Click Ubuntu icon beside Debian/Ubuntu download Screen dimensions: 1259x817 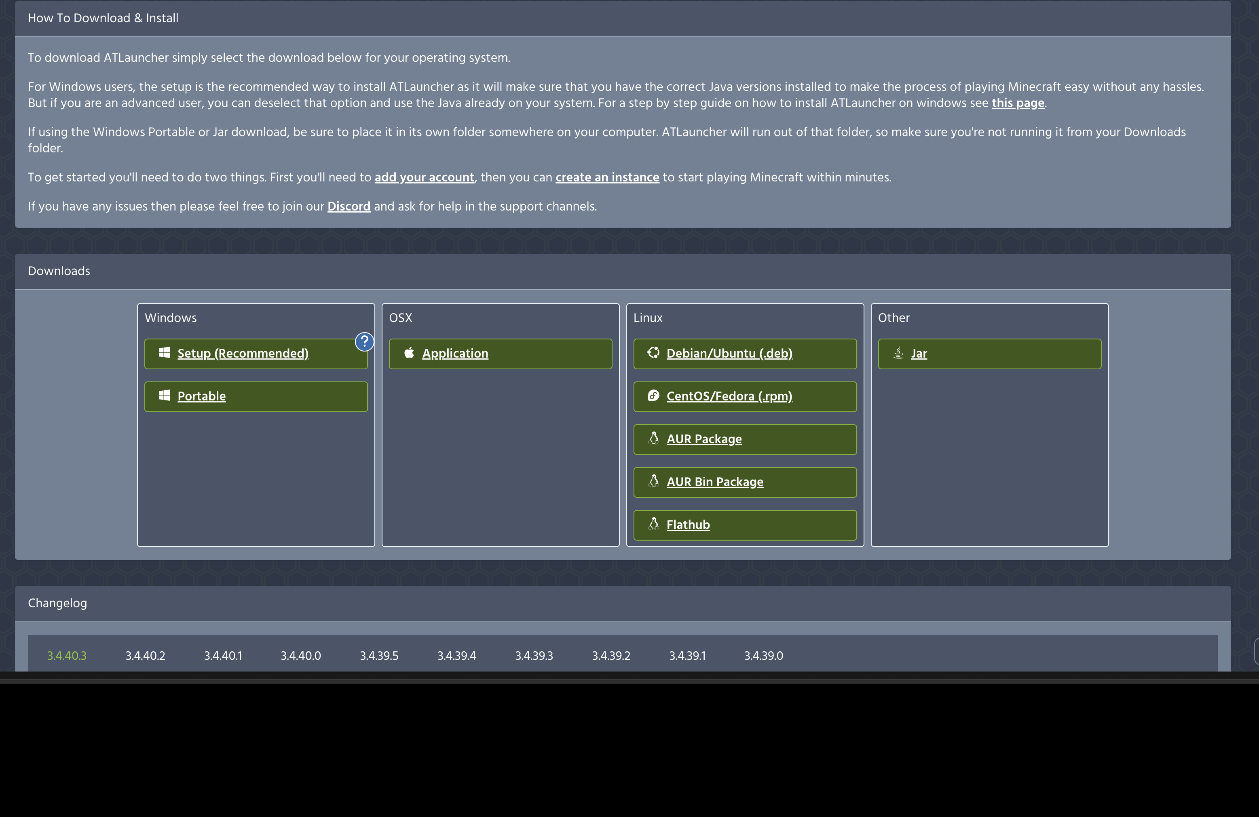tap(653, 353)
